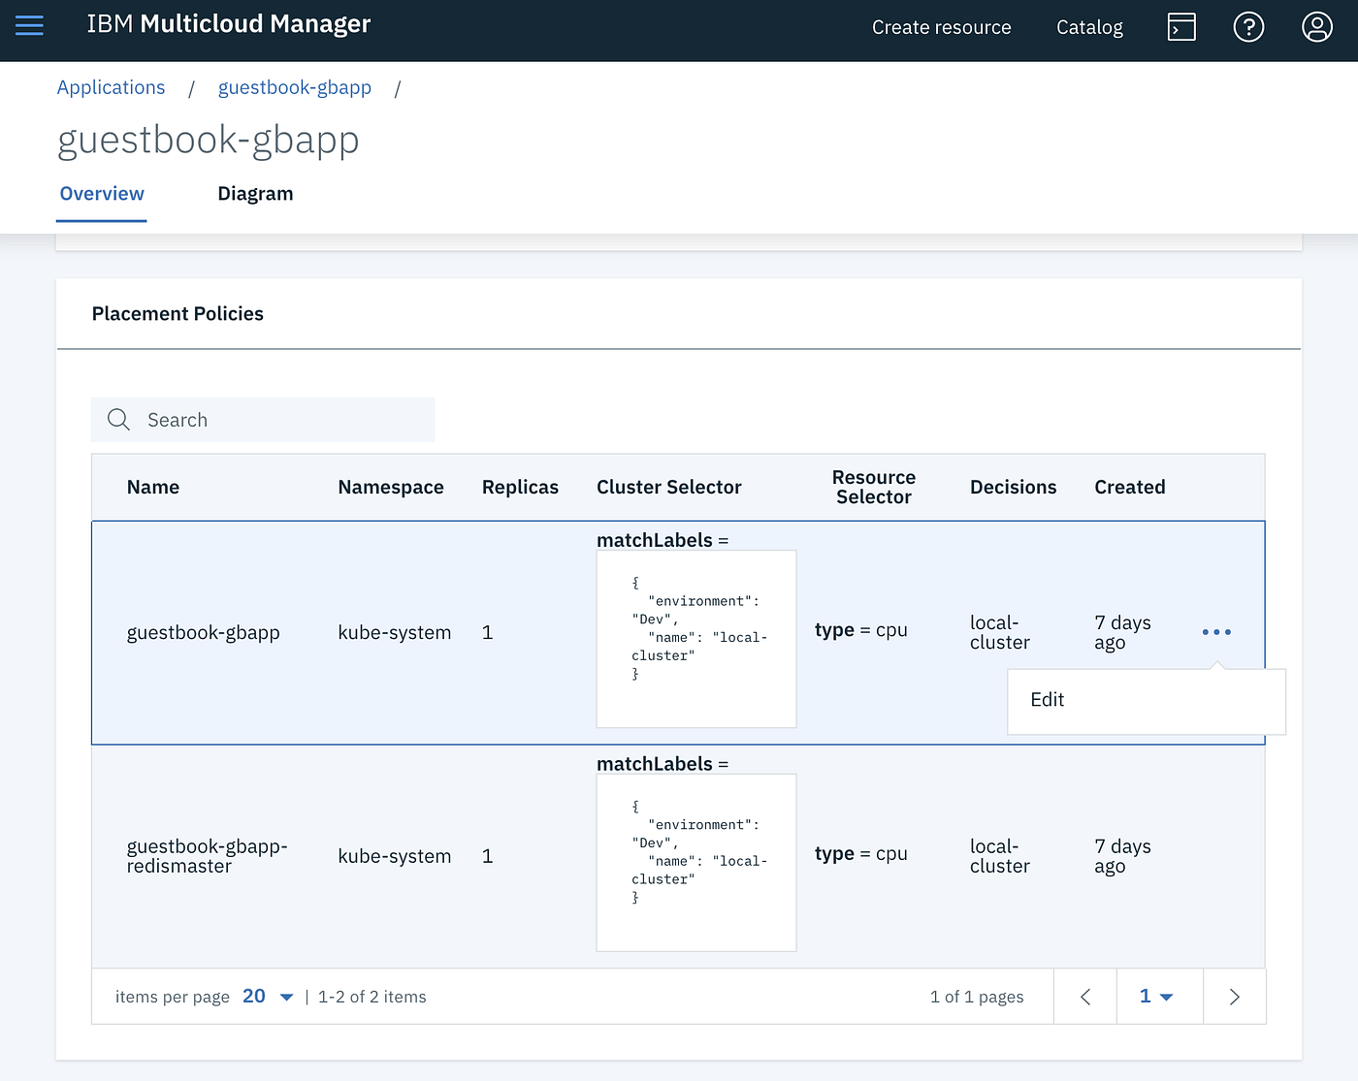Open the page number dropdown

pyautogui.click(x=1156, y=997)
